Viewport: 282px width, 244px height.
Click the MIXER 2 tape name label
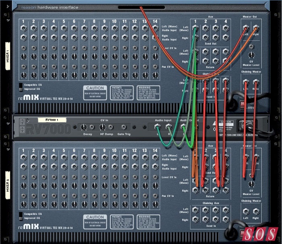tap(8, 185)
